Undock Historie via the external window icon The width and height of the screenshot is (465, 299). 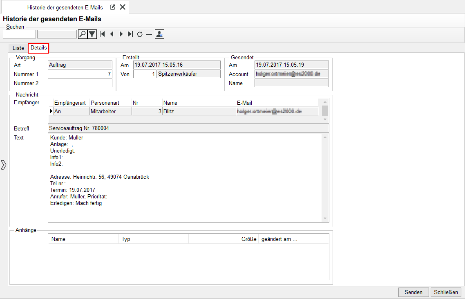coord(112,7)
